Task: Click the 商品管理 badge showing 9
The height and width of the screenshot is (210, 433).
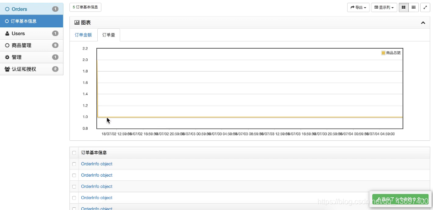Action: pos(55,45)
